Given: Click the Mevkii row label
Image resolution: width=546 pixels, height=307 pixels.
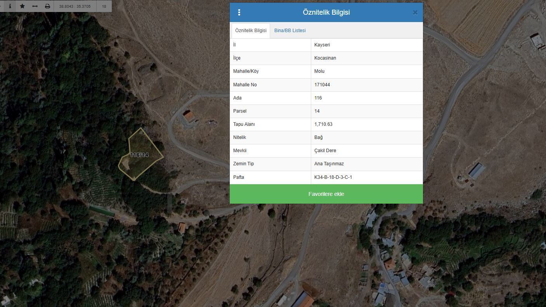Looking at the screenshot, I should [x=240, y=151].
